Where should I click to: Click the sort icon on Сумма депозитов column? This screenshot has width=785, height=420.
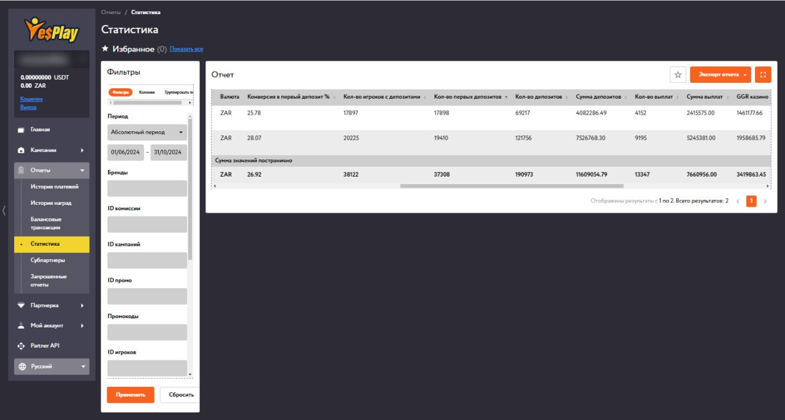point(626,97)
